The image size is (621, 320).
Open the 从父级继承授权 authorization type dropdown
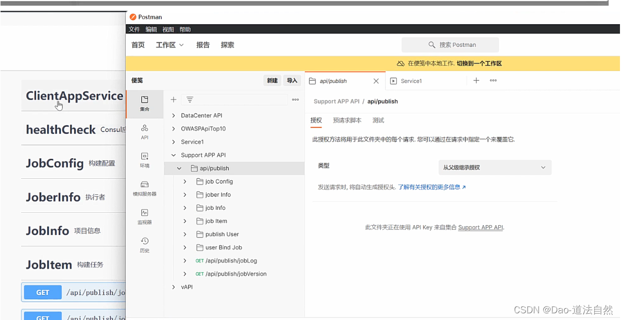tap(494, 167)
